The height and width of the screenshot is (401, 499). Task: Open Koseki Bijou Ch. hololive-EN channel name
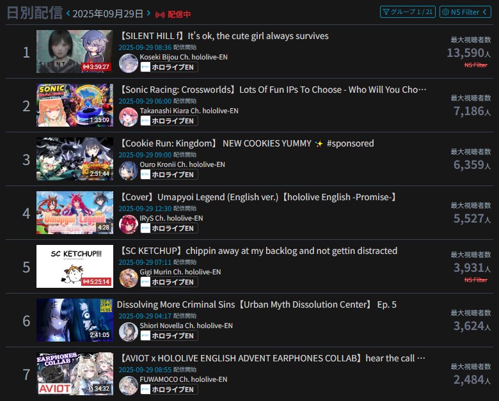click(184, 57)
